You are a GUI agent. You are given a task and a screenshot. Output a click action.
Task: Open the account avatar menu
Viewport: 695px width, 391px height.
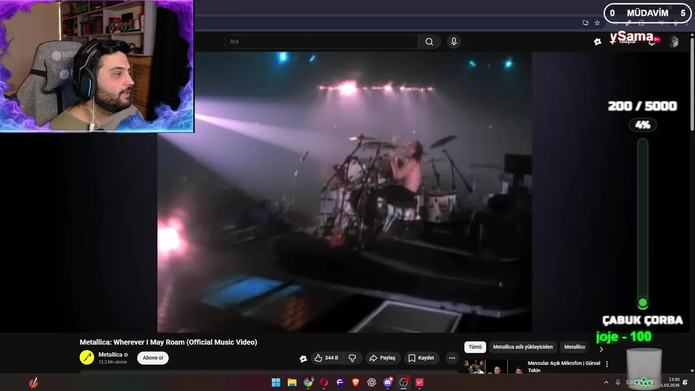(673, 42)
